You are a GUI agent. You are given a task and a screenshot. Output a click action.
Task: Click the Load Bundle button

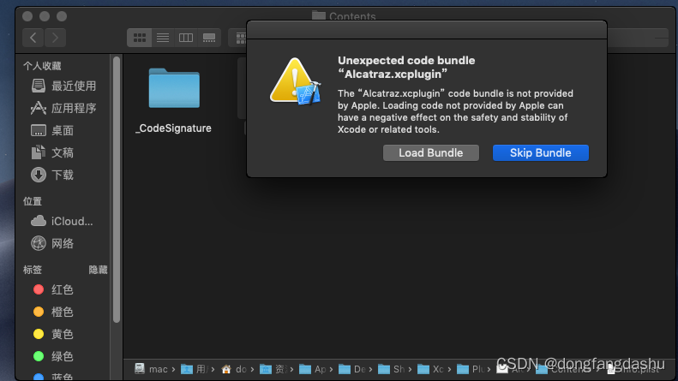click(430, 153)
